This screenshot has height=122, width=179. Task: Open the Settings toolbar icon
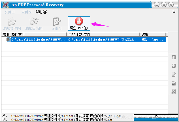57,21
